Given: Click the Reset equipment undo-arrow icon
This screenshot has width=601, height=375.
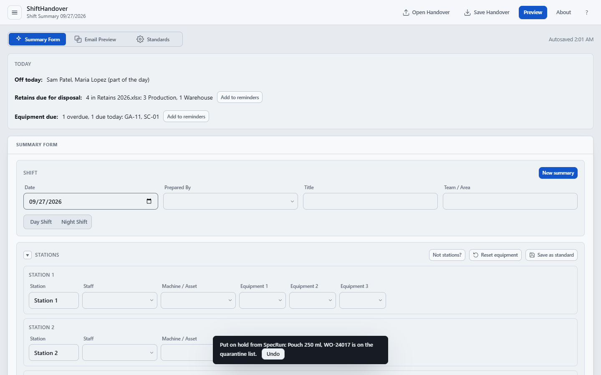Looking at the screenshot, I should [476, 255].
